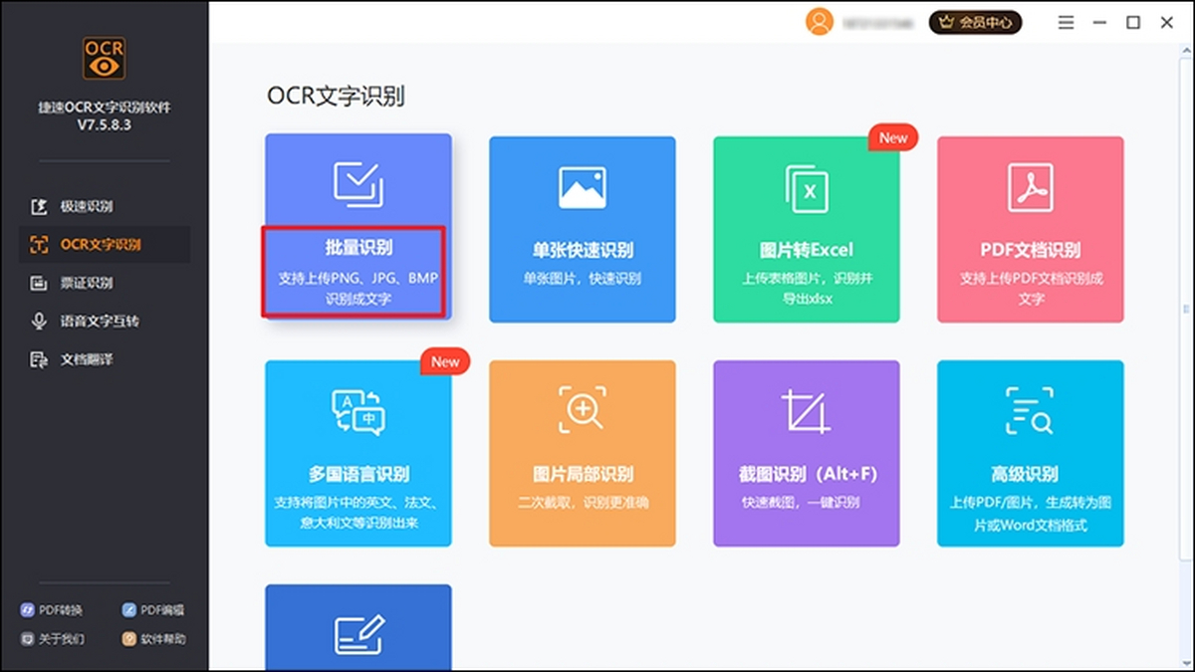This screenshot has width=1195, height=672.
Task: Open 会员中心 member center
Action: (x=976, y=22)
